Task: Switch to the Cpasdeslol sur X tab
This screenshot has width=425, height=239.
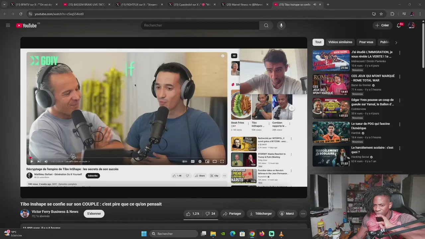Action: (192, 4)
